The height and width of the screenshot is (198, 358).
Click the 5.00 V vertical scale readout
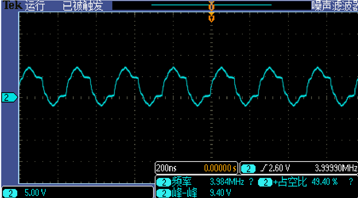[35, 193]
